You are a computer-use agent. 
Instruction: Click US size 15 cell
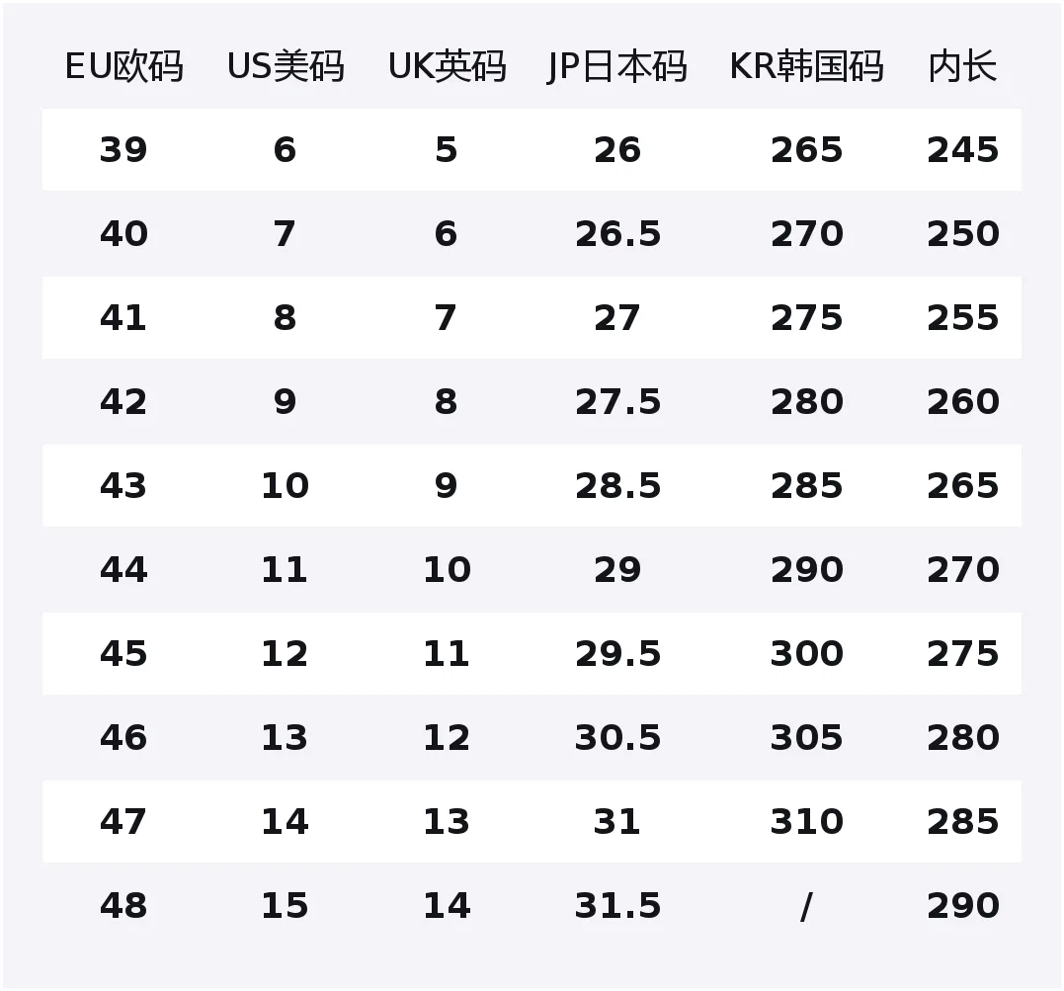click(285, 905)
